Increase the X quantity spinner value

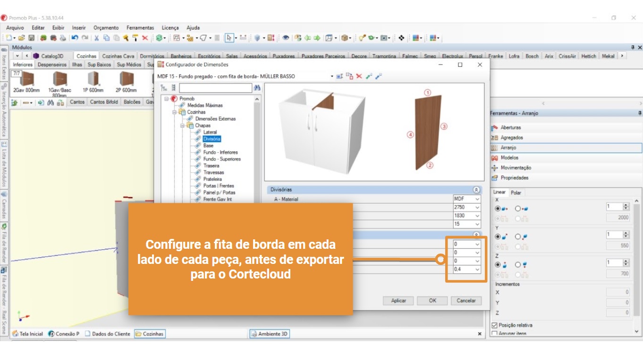(626, 205)
